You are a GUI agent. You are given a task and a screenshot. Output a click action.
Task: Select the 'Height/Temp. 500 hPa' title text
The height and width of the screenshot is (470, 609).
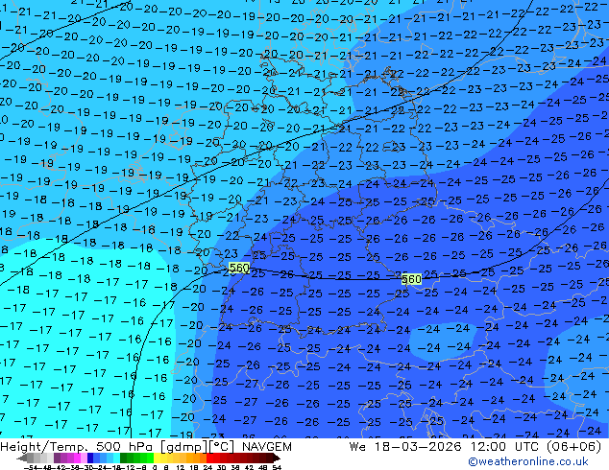[78, 447]
